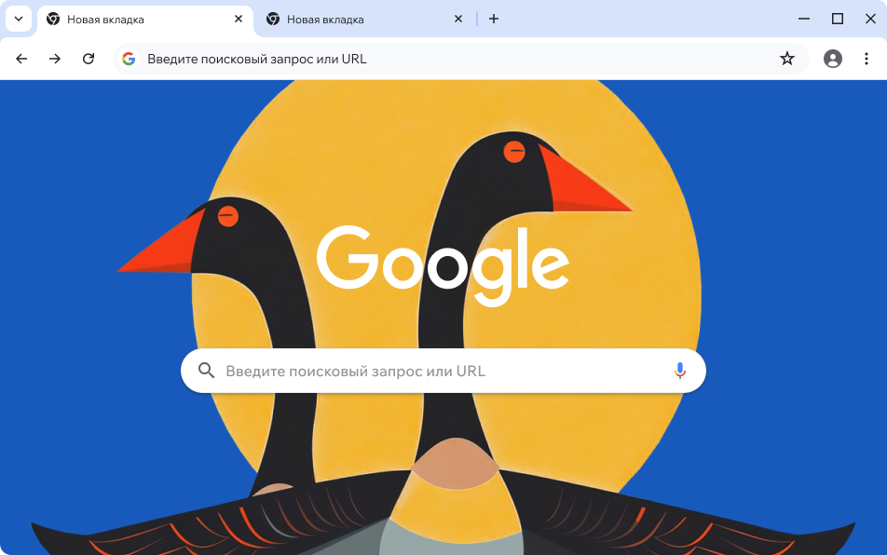Click the magnifier icon in search box
The width and height of the screenshot is (887, 555).
(207, 371)
